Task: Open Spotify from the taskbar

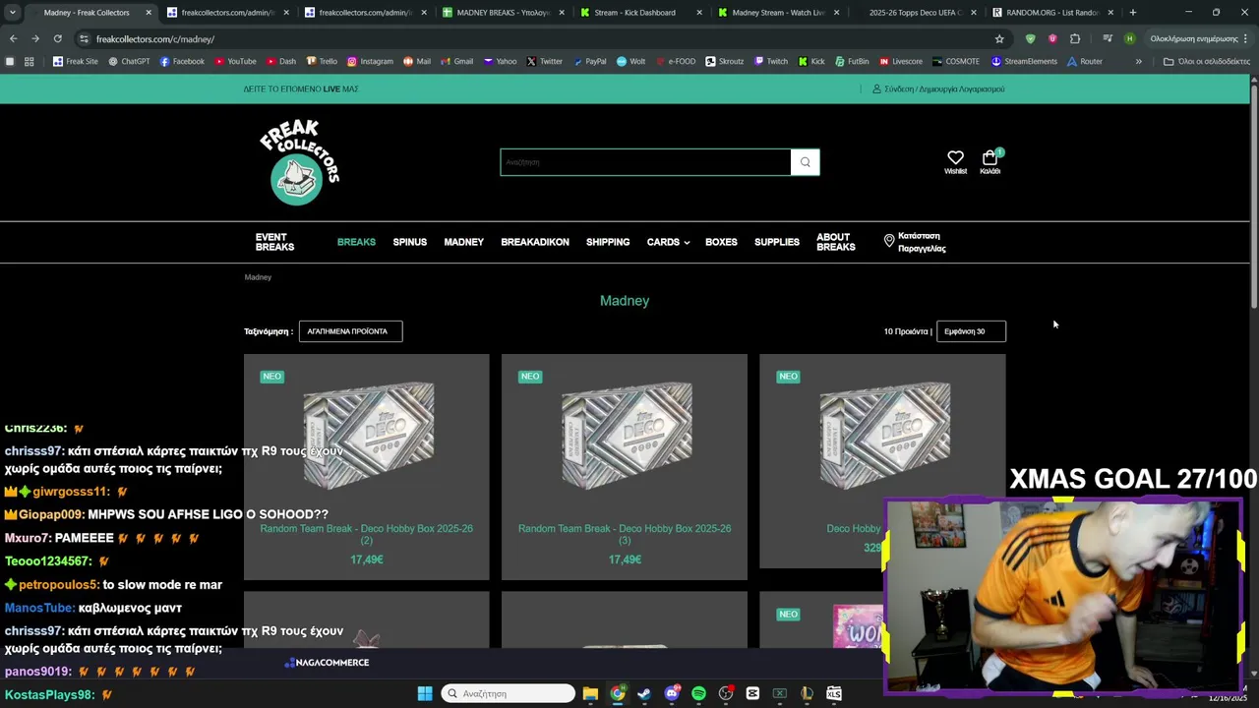Action: point(698,693)
